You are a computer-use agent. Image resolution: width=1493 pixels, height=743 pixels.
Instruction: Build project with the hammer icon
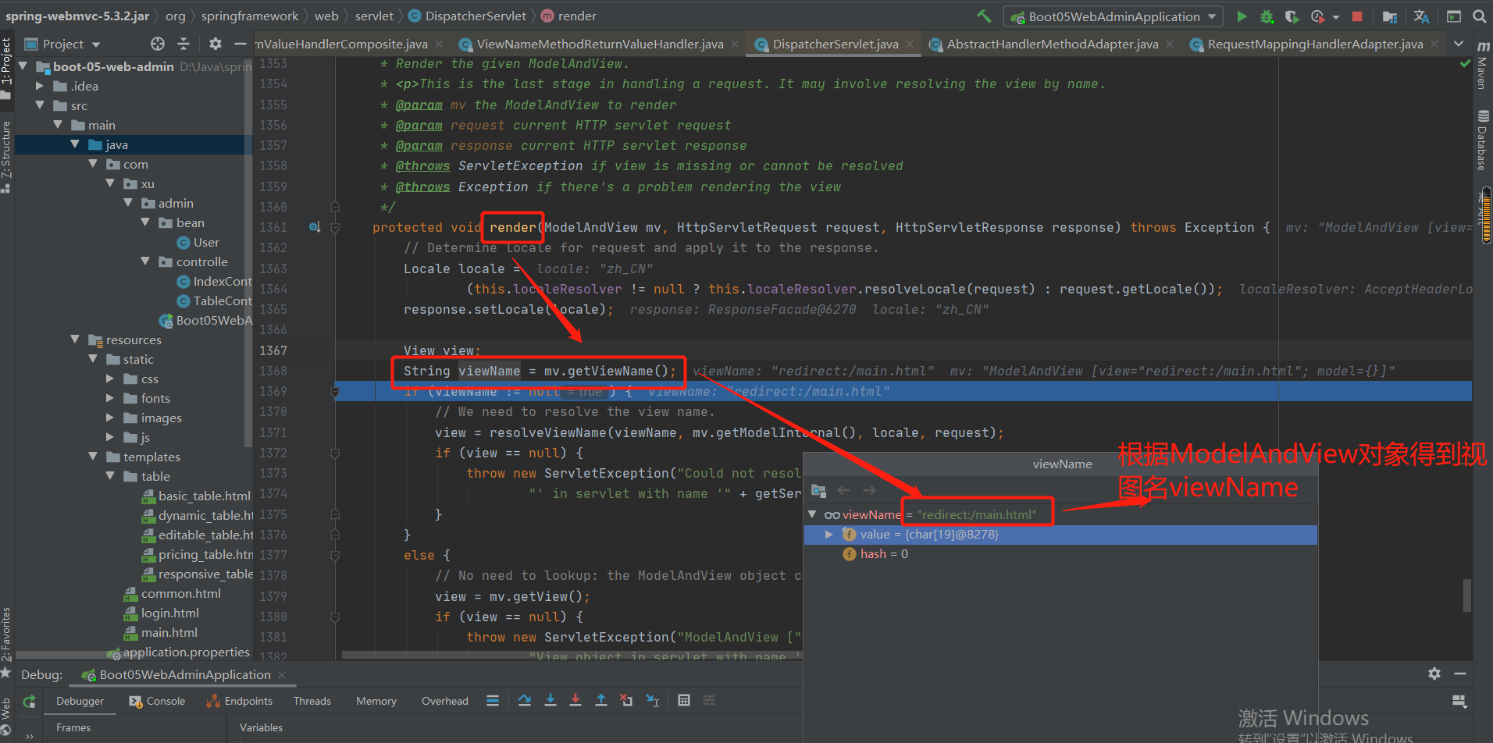[x=984, y=16]
